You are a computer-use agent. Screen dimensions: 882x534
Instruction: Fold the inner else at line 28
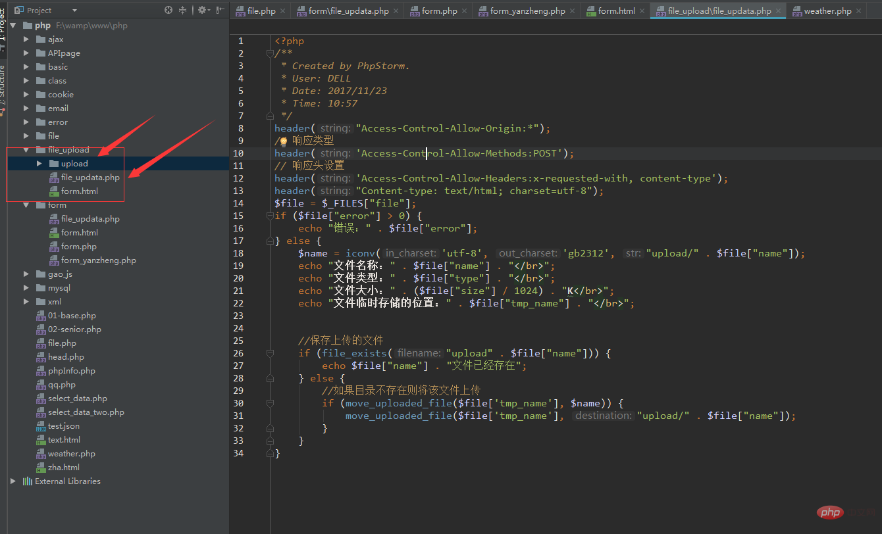(270, 378)
